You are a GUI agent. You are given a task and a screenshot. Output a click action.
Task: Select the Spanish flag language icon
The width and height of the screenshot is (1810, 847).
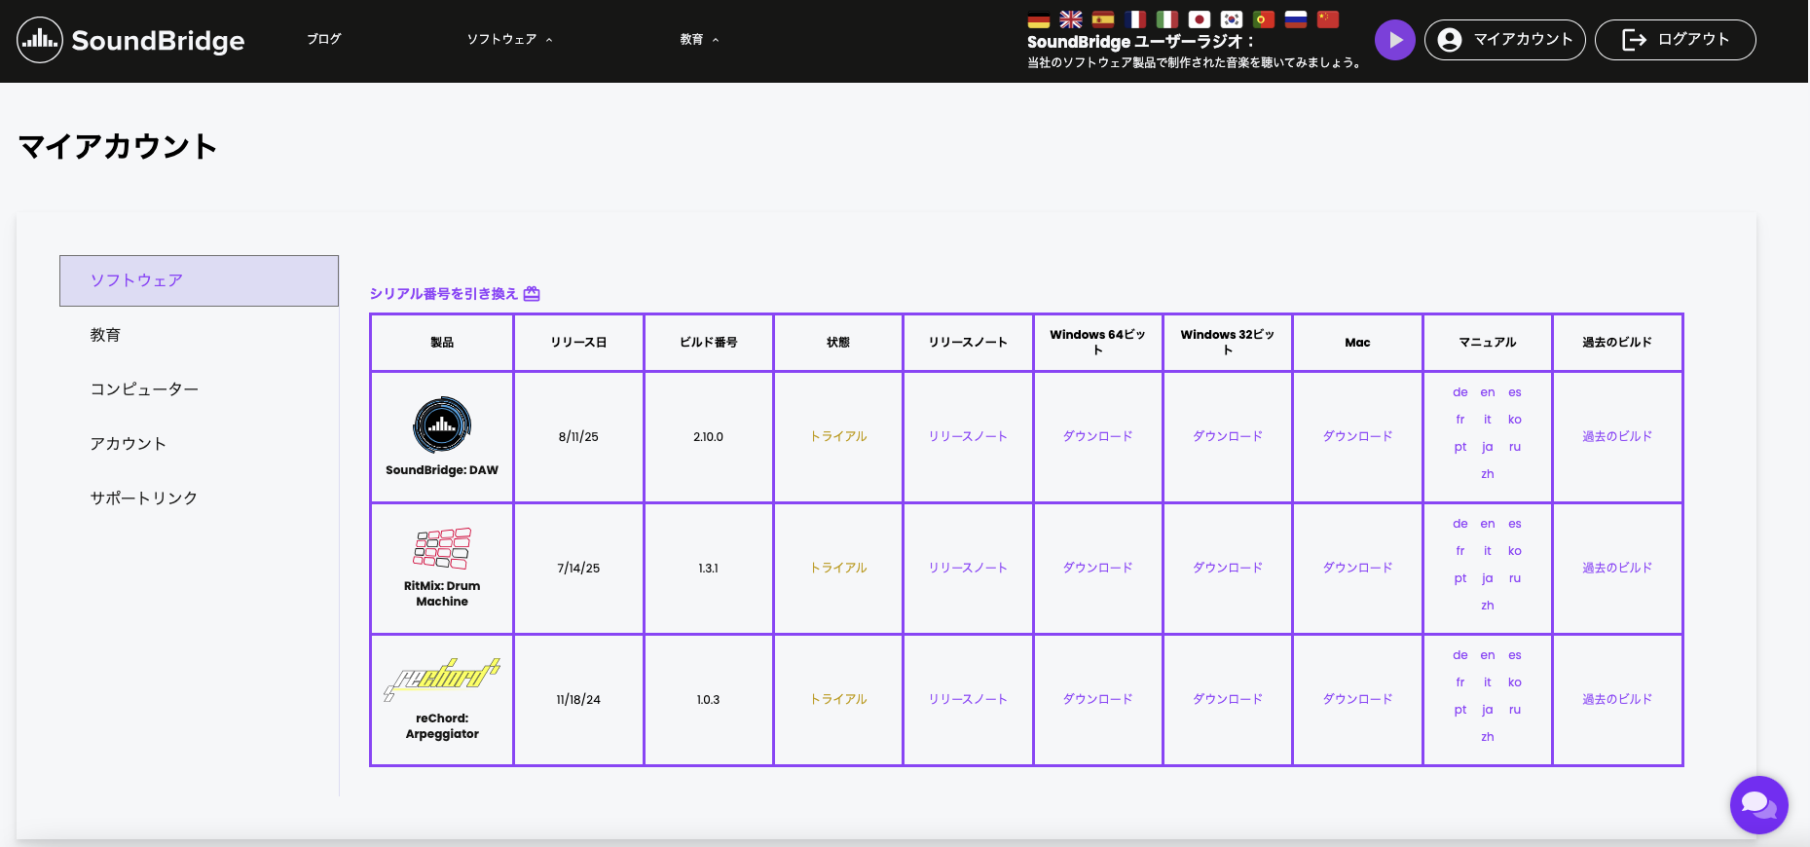click(x=1103, y=19)
